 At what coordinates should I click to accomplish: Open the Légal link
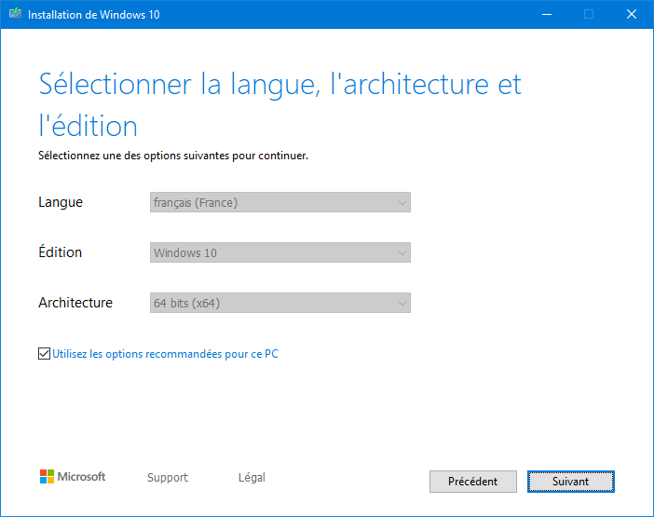(252, 477)
